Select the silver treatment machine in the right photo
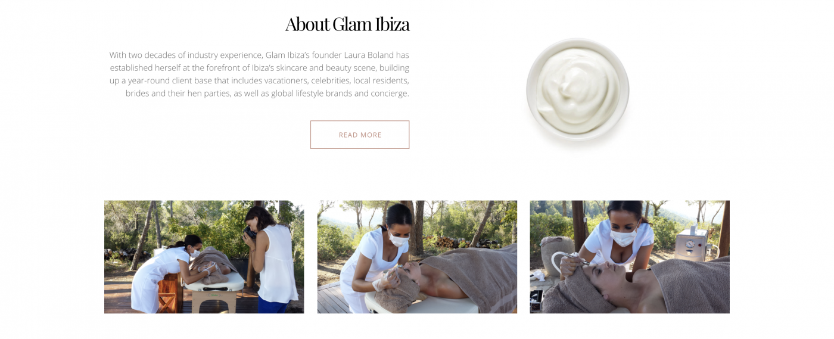Screen dimensions: 834x339 (x=692, y=244)
